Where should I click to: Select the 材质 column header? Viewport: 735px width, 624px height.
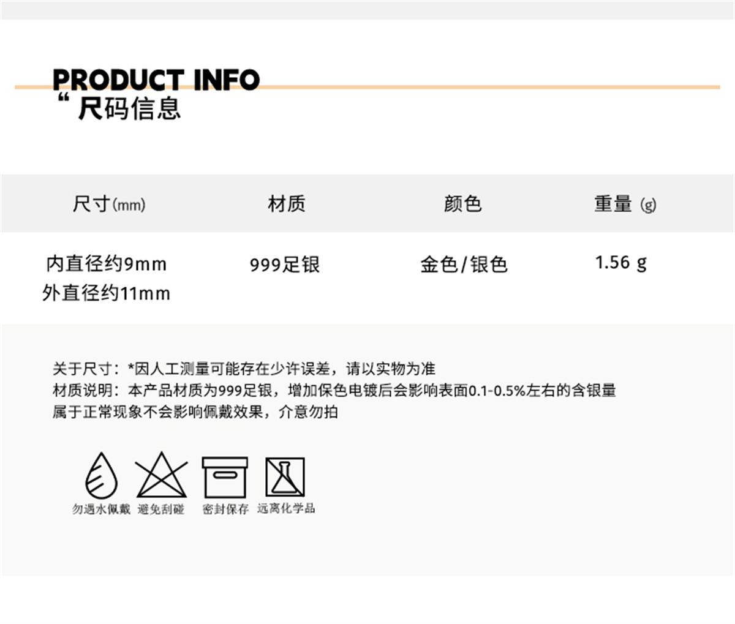(286, 203)
